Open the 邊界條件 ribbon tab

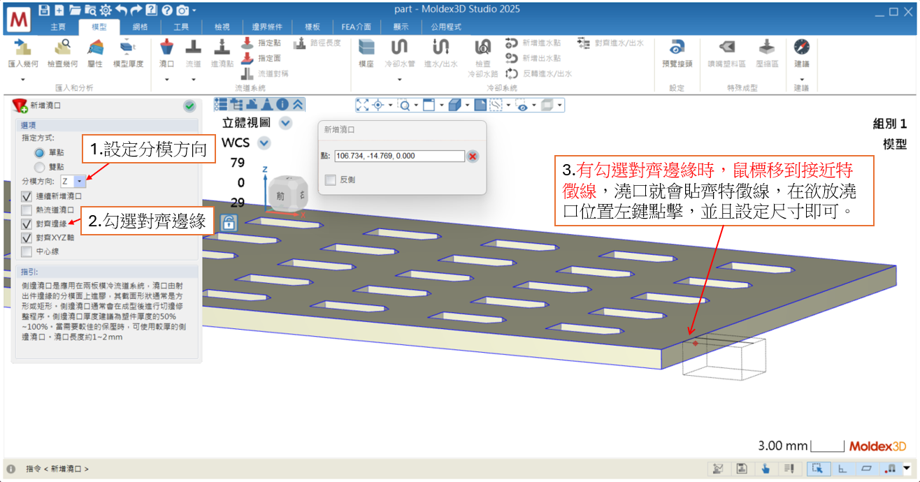point(266,27)
